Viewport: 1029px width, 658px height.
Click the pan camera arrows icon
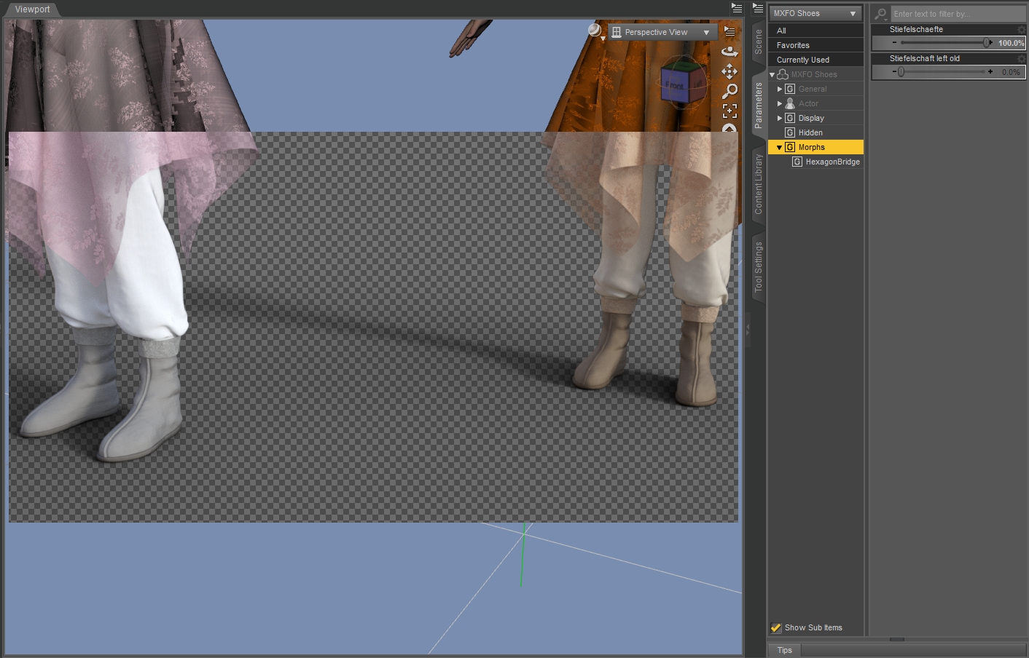pyautogui.click(x=729, y=71)
